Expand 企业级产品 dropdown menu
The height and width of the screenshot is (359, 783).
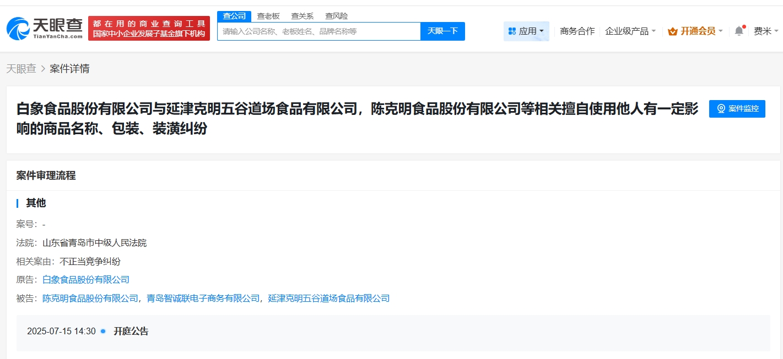(630, 31)
